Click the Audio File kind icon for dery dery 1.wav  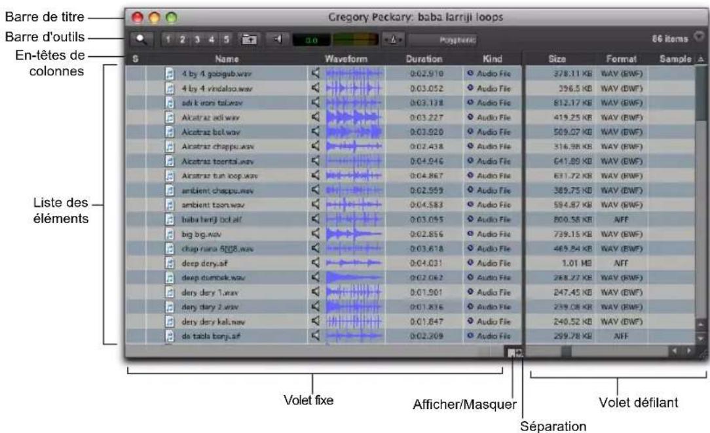470,292
